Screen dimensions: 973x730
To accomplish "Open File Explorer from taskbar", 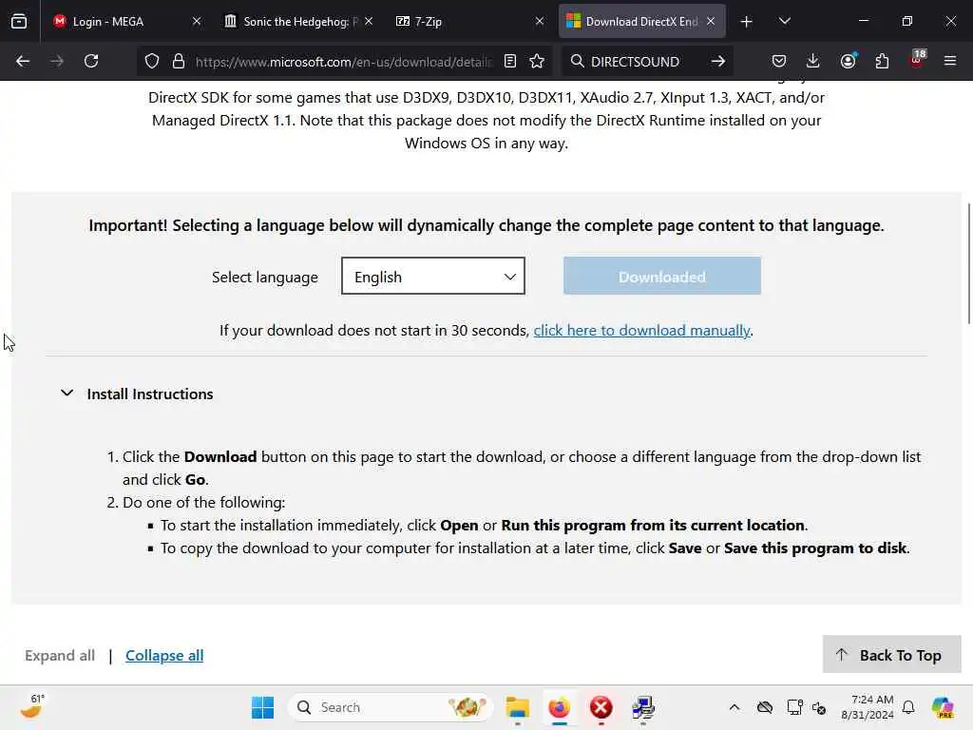I will click(x=518, y=707).
